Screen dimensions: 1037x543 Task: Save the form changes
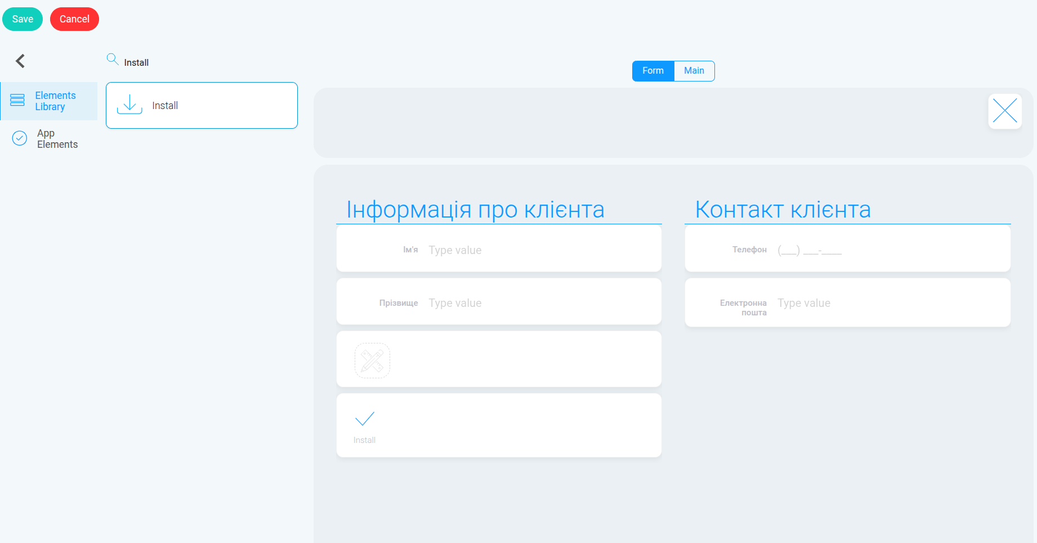[23, 19]
